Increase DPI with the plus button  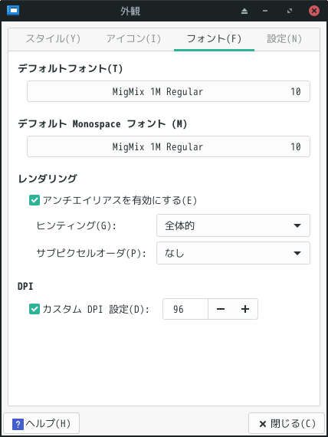245,309
